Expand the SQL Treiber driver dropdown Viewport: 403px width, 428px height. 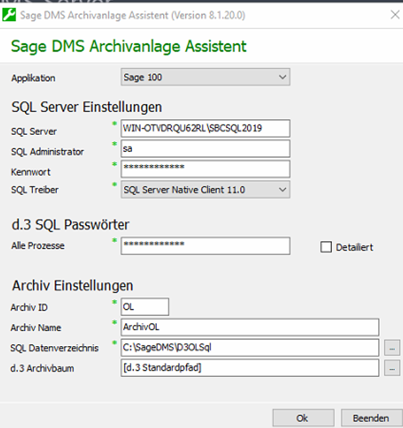click(205, 190)
